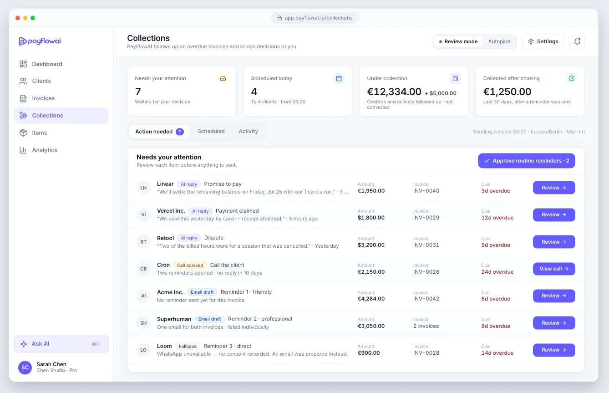Click the inbox icon on Needs your attention card
Viewport: 609px width, 393px height.
[223, 78]
